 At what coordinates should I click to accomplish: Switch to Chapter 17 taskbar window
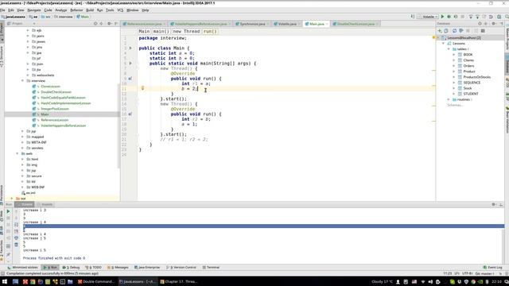tap(179, 281)
